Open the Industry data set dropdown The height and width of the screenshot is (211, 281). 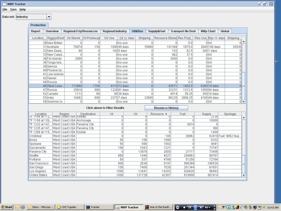[x=48, y=17]
